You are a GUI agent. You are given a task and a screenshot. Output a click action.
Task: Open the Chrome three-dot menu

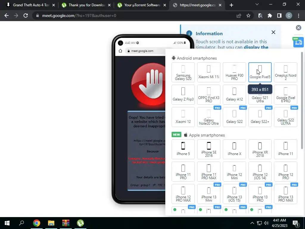[298, 16]
